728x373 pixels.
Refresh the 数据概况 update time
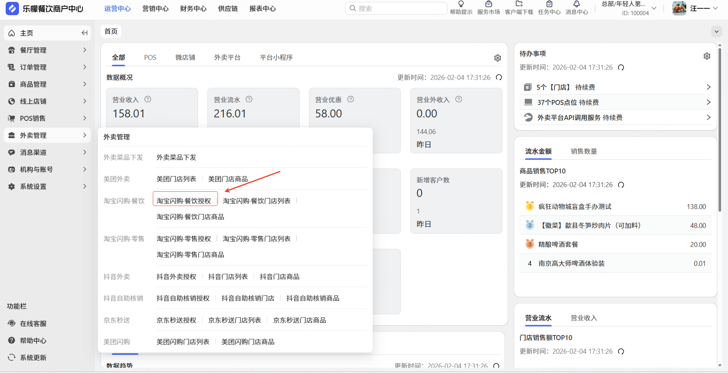499,77
